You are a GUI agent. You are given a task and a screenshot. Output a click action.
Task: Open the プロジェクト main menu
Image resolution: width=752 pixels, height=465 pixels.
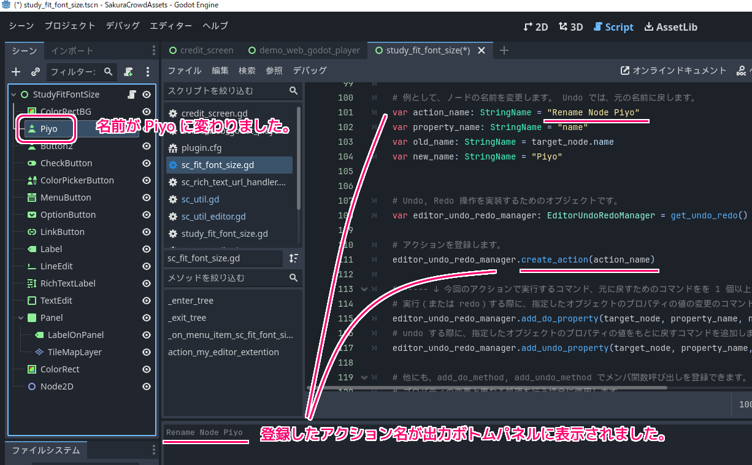coord(70,26)
